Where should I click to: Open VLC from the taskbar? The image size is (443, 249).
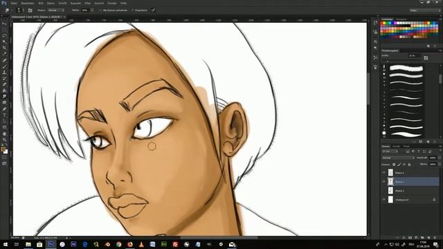141,244
